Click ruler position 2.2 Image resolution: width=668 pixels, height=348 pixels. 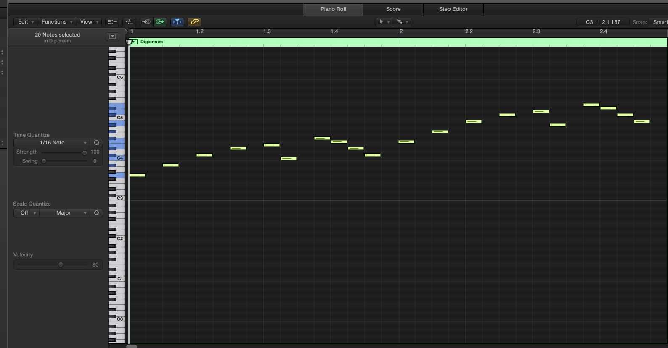(x=469, y=31)
